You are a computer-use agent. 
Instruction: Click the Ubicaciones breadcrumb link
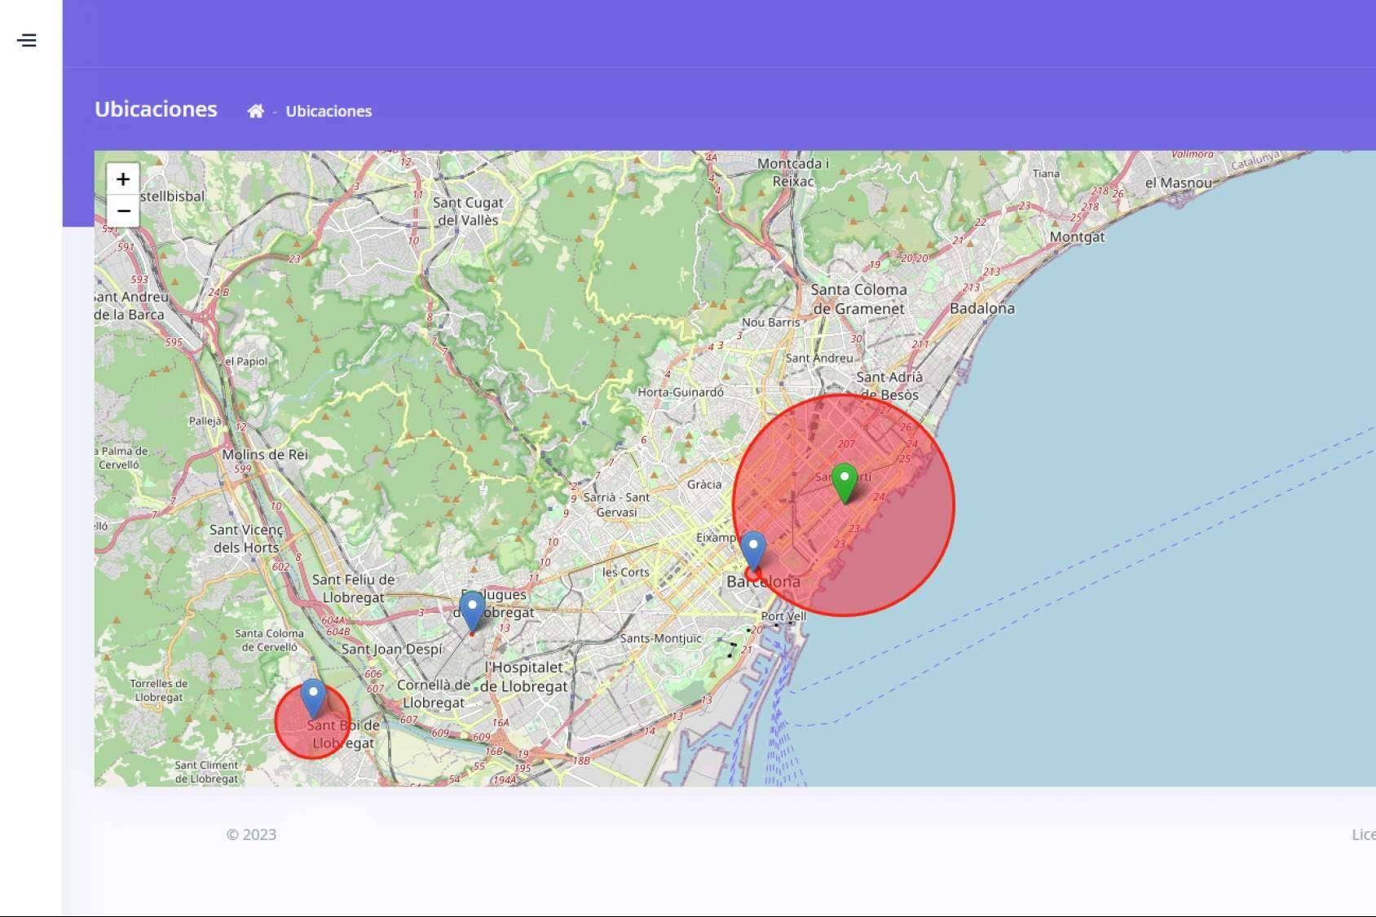tap(329, 112)
